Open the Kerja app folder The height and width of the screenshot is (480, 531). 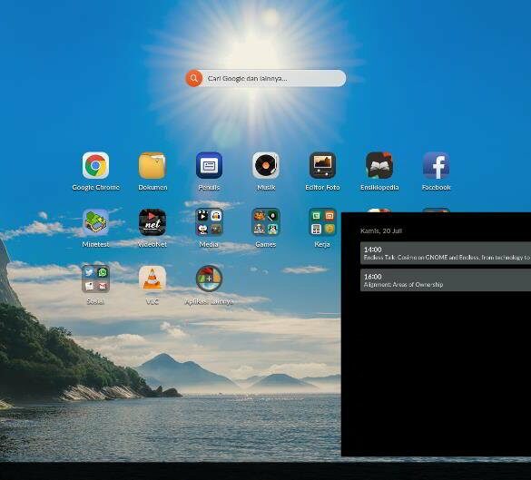322,222
